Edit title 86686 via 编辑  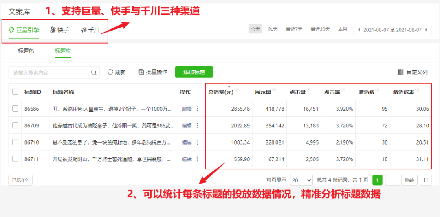[x=187, y=109]
